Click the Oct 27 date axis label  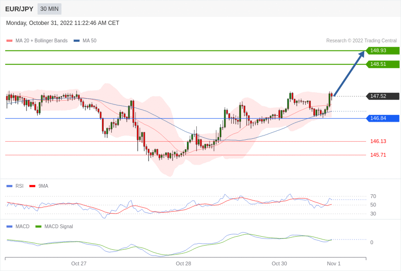pos(79,263)
